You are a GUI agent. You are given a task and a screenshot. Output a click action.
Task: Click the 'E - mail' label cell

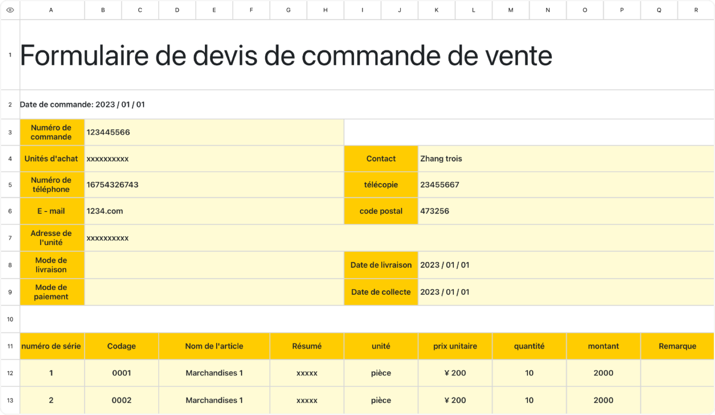pyautogui.click(x=52, y=211)
